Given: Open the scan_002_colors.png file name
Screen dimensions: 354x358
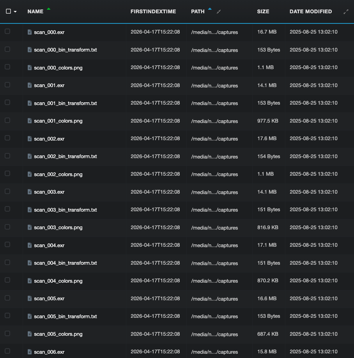Looking at the screenshot, I should click(x=58, y=174).
